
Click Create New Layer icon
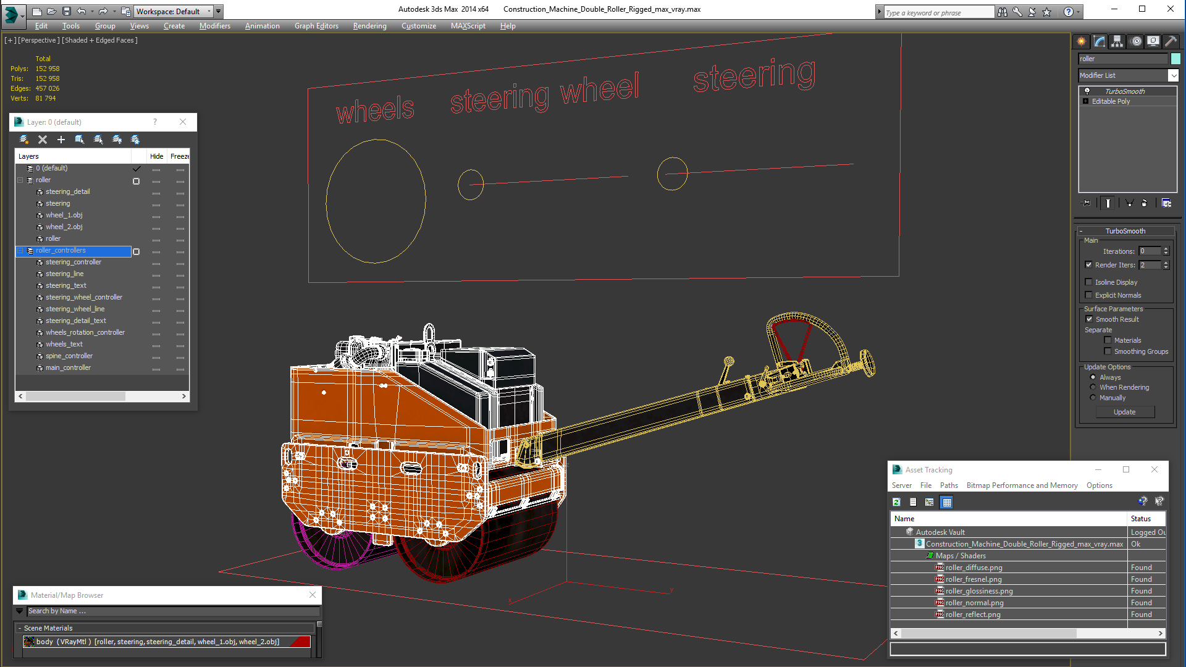(x=24, y=140)
